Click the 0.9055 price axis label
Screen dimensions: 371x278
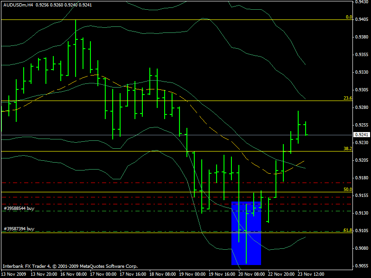pos(362,265)
